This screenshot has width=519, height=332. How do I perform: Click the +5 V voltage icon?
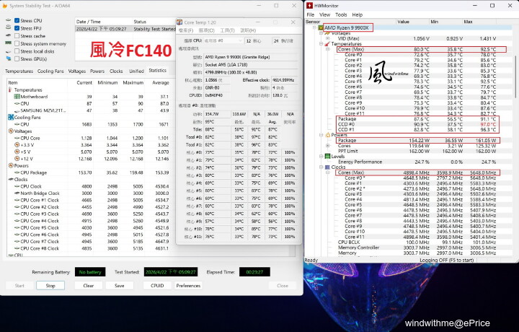tap(17, 152)
